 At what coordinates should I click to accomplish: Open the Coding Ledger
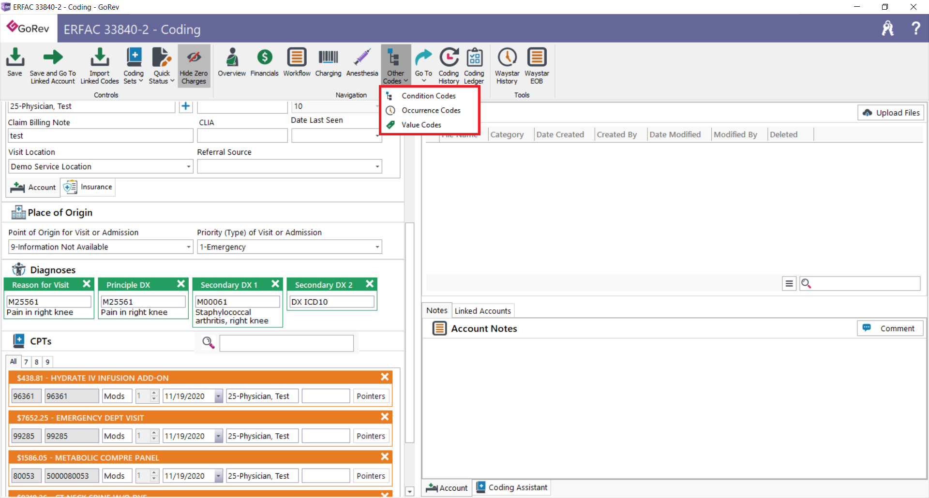(474, 66)
